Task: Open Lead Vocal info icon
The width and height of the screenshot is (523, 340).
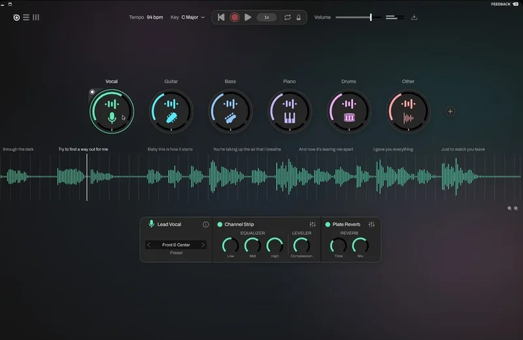Action: coord(206,224)
